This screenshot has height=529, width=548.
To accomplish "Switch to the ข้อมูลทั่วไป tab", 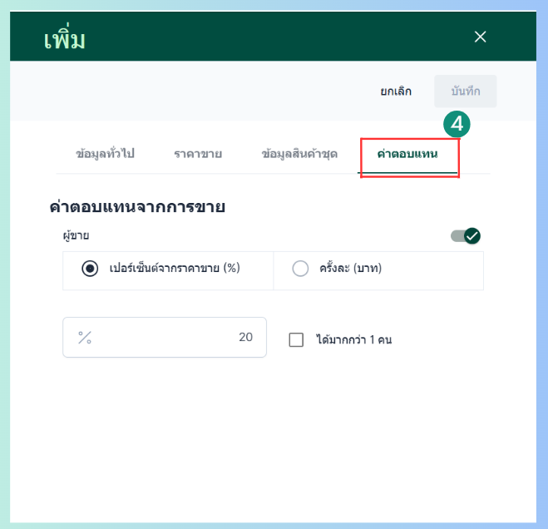I will 105,154.
